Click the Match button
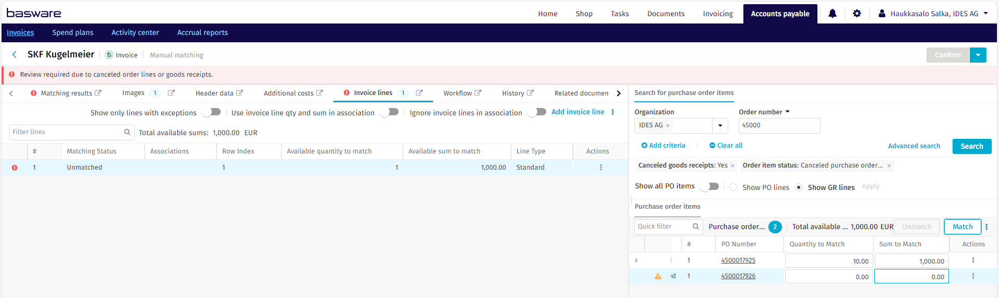 click(x=962, y=227)
